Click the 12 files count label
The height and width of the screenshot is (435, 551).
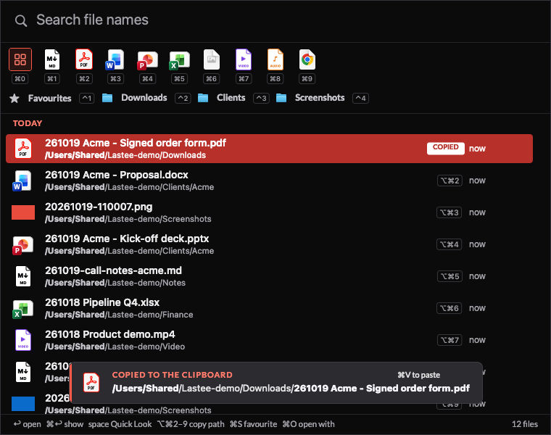coord(525,424)
